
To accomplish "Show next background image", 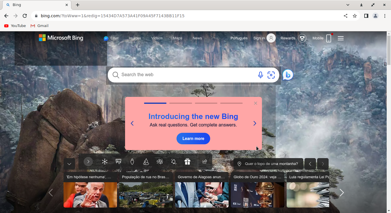I will [x=323, y=164].
